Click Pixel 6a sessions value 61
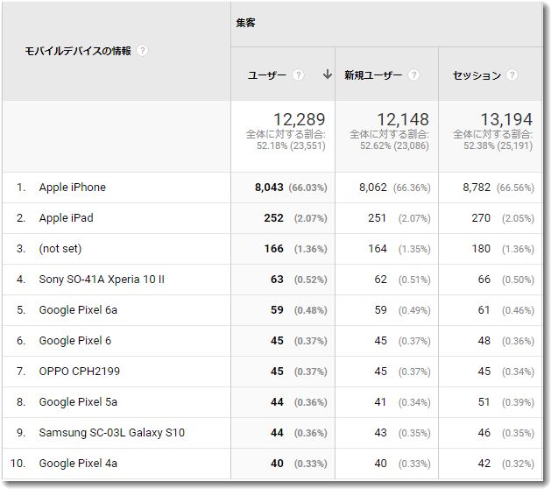 pos(484,310)
